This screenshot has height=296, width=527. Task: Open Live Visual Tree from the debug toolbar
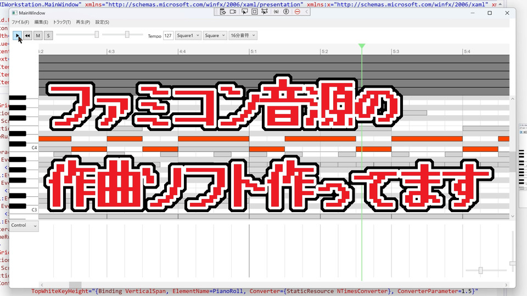pos(222,12)
